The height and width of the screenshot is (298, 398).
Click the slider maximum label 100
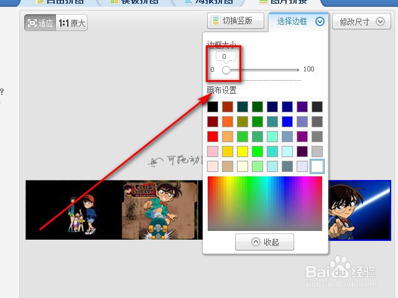pyautogui.click(x=308, y=69)
